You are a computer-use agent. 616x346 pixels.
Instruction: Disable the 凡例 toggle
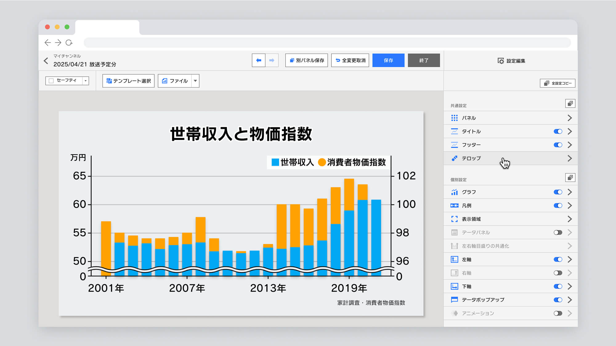click(x=558, y=206)
